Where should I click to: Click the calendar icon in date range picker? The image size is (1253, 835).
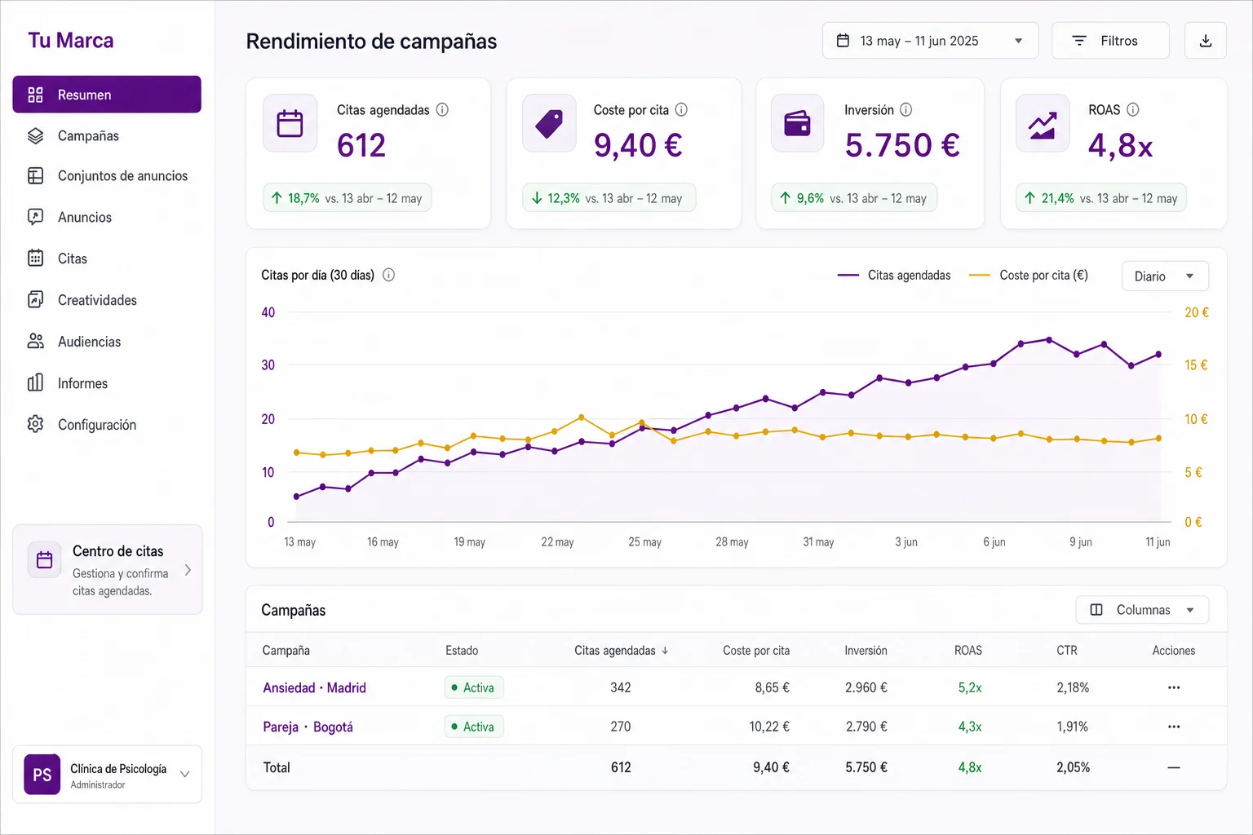point(843,41)
